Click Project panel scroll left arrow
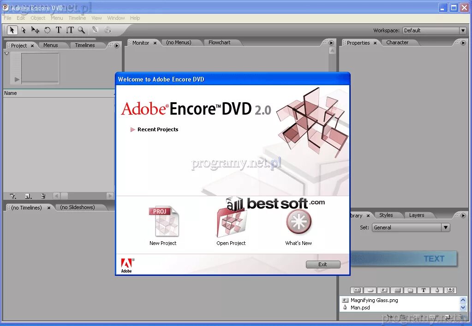 [56, 196]
